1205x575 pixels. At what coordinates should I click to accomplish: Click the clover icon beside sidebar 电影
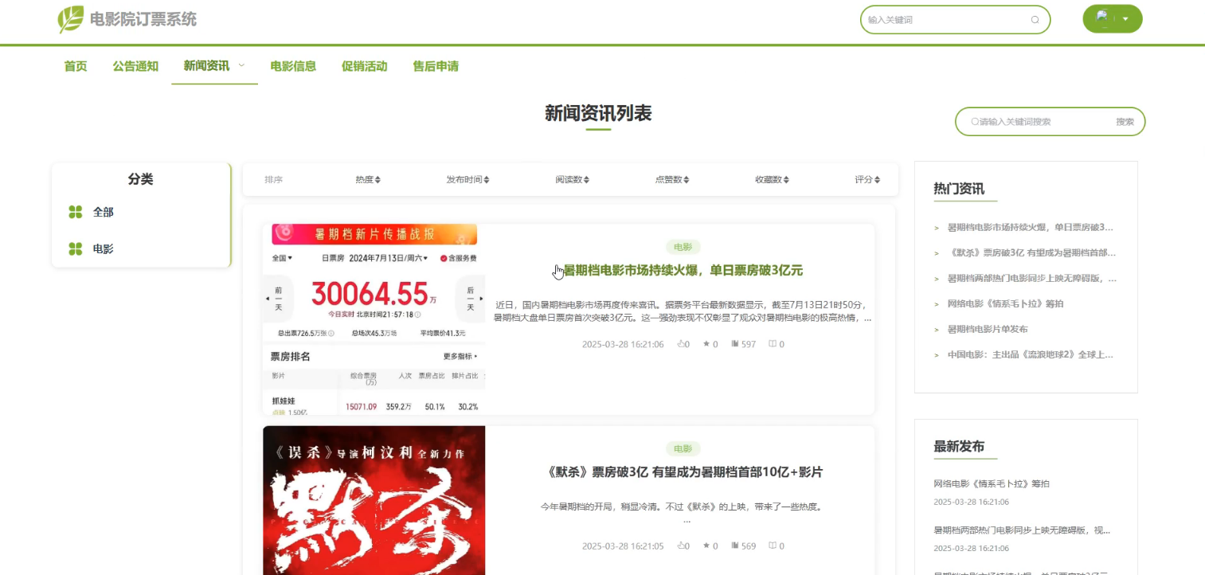(x=76, y=249)
